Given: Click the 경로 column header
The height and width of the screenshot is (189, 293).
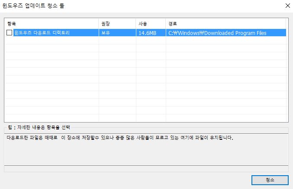Looking at the screenshot, I should pyautogui.click(x=226, y=24).
